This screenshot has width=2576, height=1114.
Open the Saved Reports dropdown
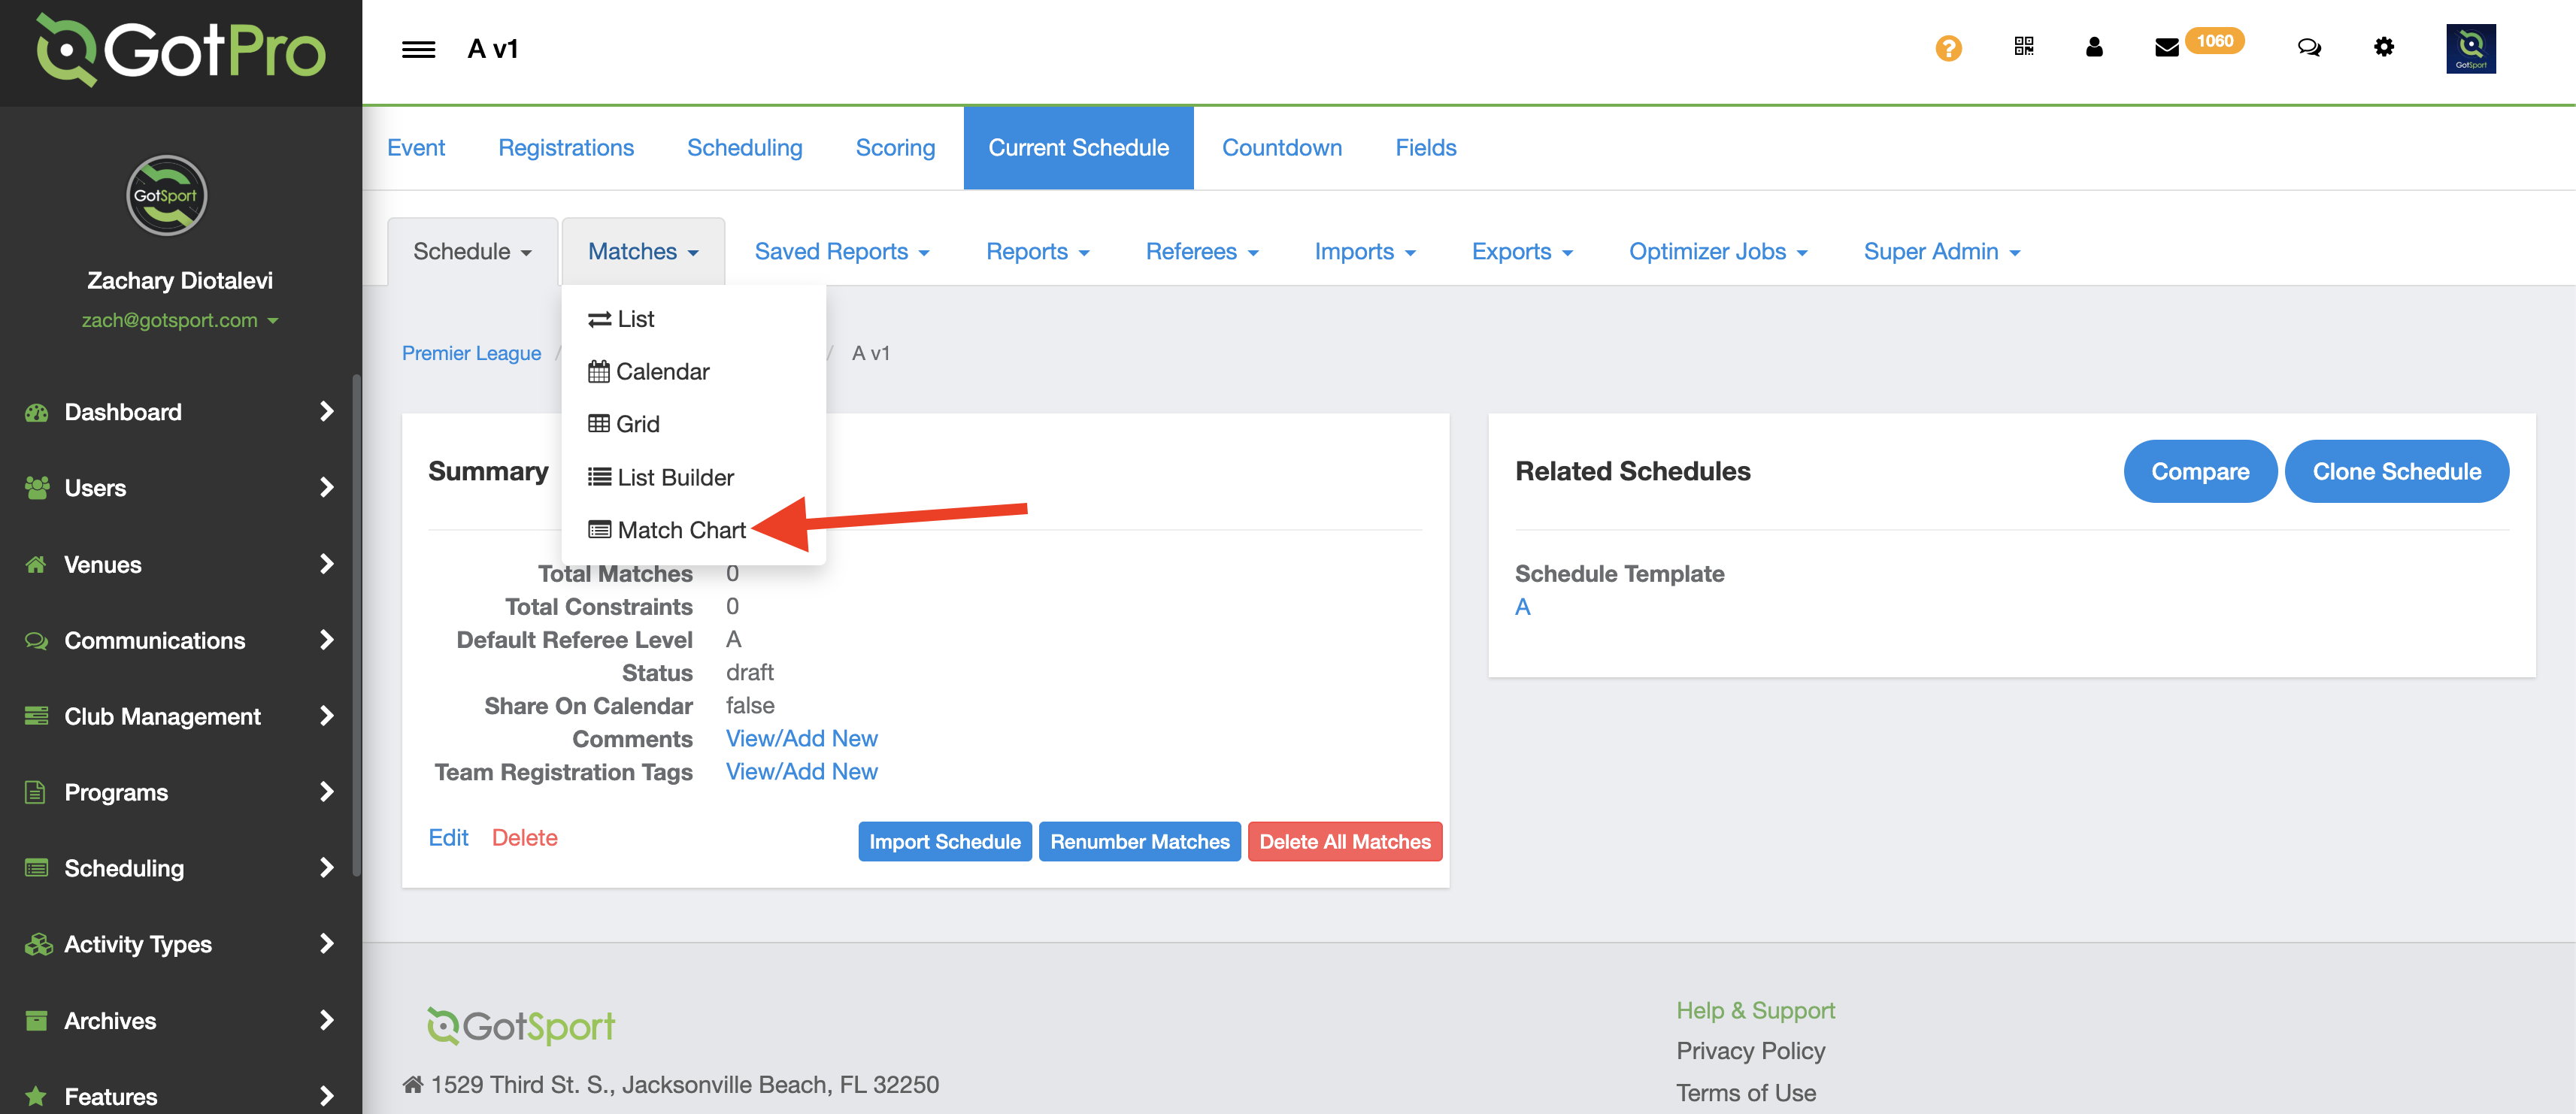(x=841, y=252)
